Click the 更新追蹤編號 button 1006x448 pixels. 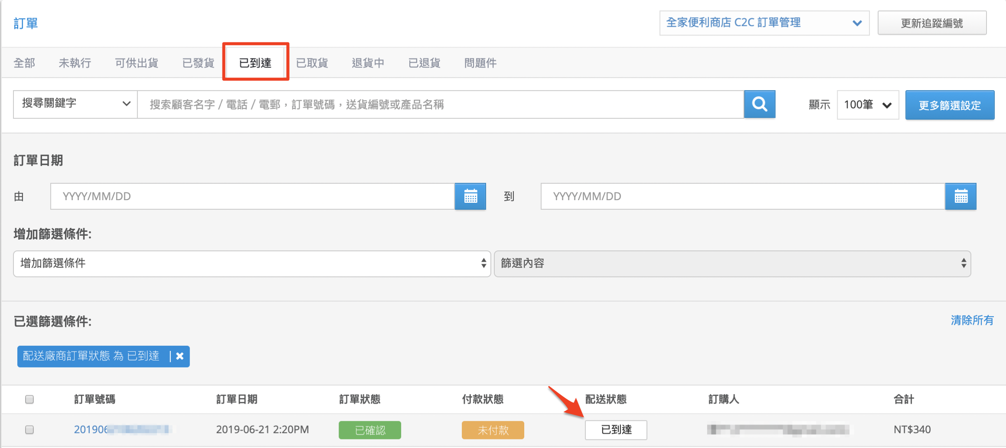click(x=932, y=23)
